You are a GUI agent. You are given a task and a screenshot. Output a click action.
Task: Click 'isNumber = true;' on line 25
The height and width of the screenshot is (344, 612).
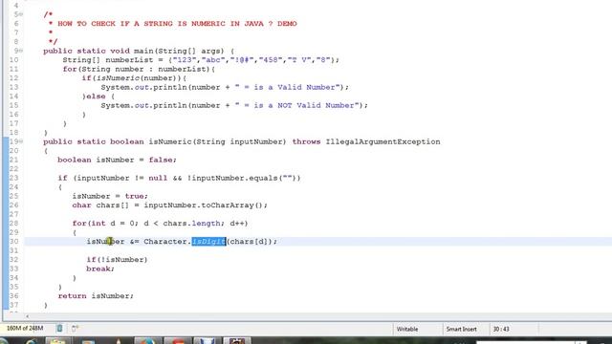[x=110, y=196]
